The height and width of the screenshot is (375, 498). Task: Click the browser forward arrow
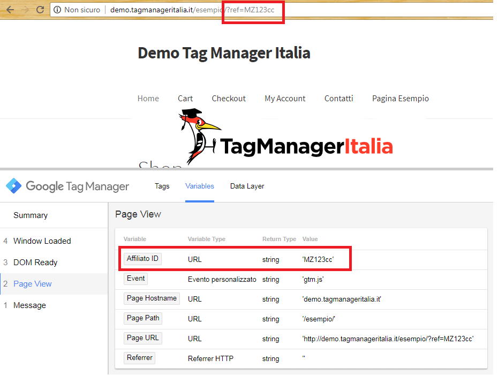(25, 10)
